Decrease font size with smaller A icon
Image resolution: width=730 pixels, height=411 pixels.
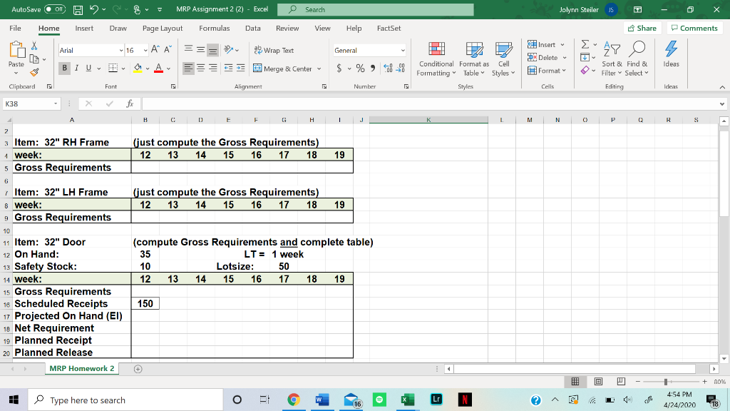coord(168,49)
